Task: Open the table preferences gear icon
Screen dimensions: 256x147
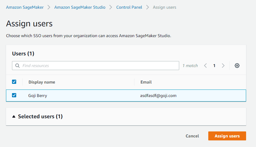Action: [237, 66]
